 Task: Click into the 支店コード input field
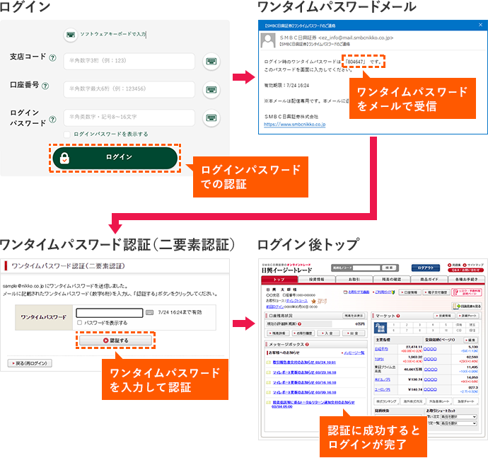[x=129, y=62]
